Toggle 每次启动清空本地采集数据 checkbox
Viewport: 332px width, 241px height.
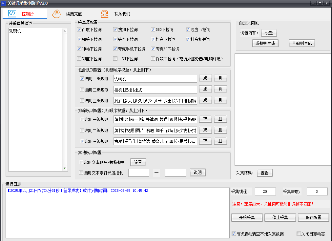234,234
